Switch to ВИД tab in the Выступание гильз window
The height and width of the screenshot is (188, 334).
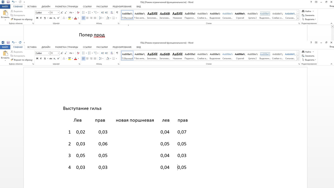coord(139,47)
